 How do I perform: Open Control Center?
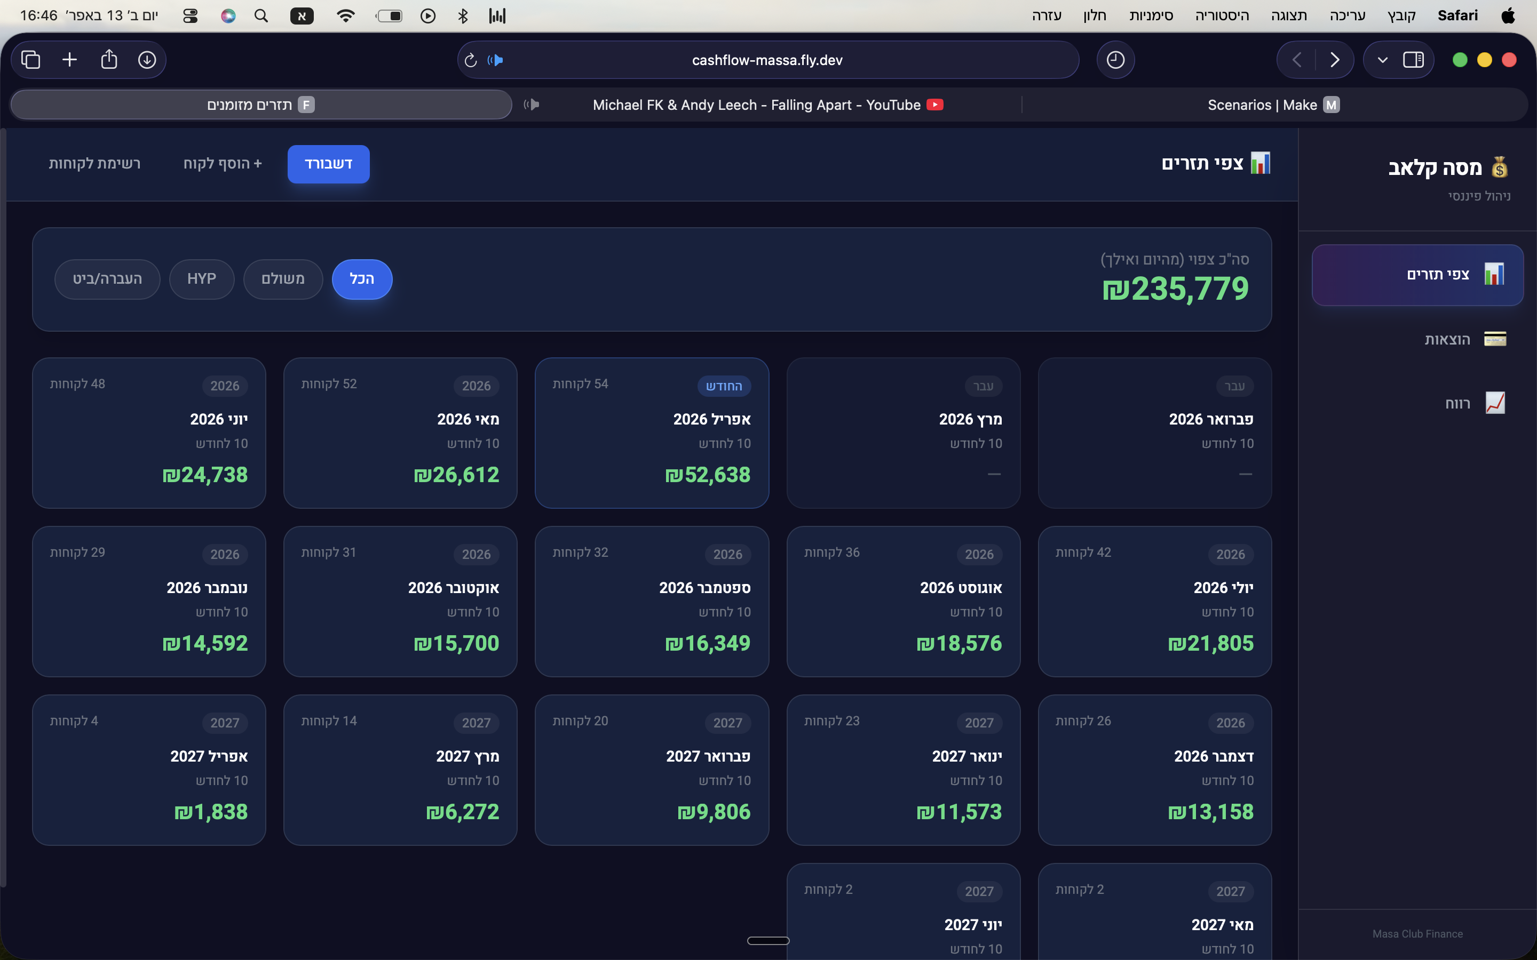(x=190, y=16)
